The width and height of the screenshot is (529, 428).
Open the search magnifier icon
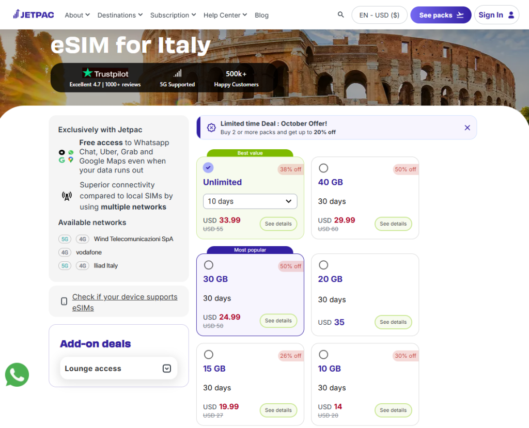click(340, 15)
